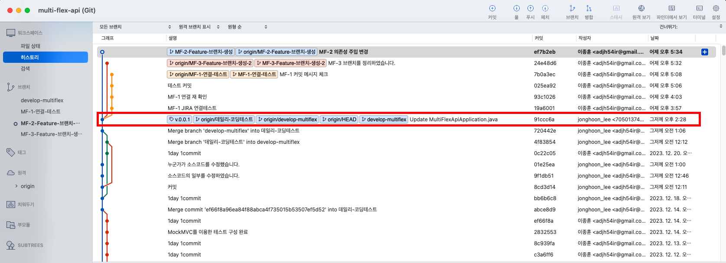Click the Merge (병합) toolbar icon
Viewport: 726px width, 263px height.
pos(589,8)
